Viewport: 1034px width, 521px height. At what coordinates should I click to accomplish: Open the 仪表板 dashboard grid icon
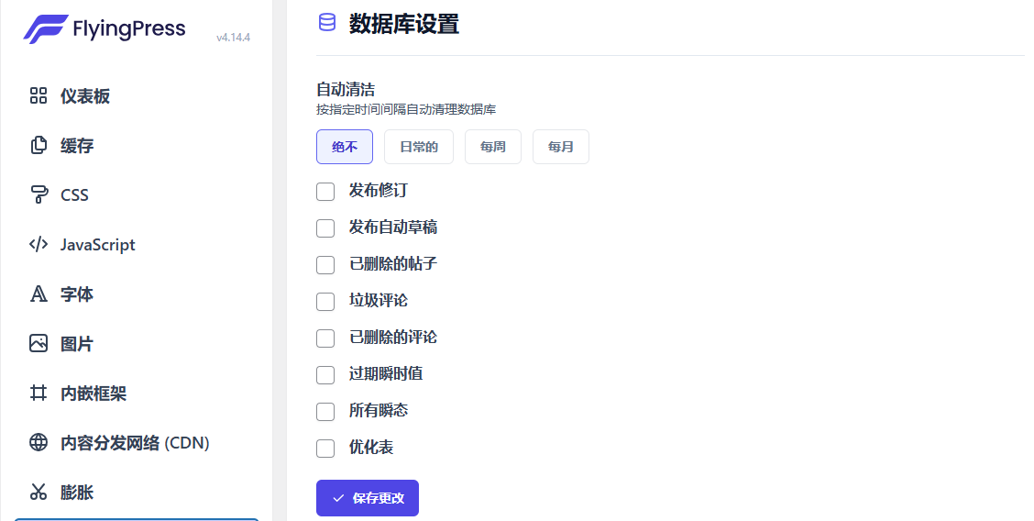click(x=38, y=96)
